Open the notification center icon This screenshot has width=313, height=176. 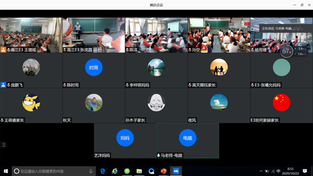point(305,171)
